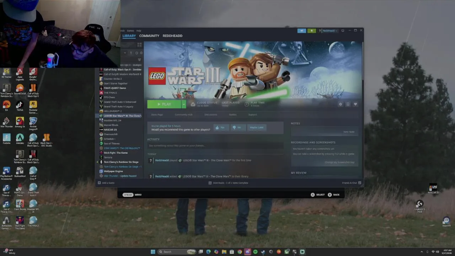This screenshot has width=455, height=256.
Task: Open dropdown arrow beside PLAY button
Action: pos(184,104)
